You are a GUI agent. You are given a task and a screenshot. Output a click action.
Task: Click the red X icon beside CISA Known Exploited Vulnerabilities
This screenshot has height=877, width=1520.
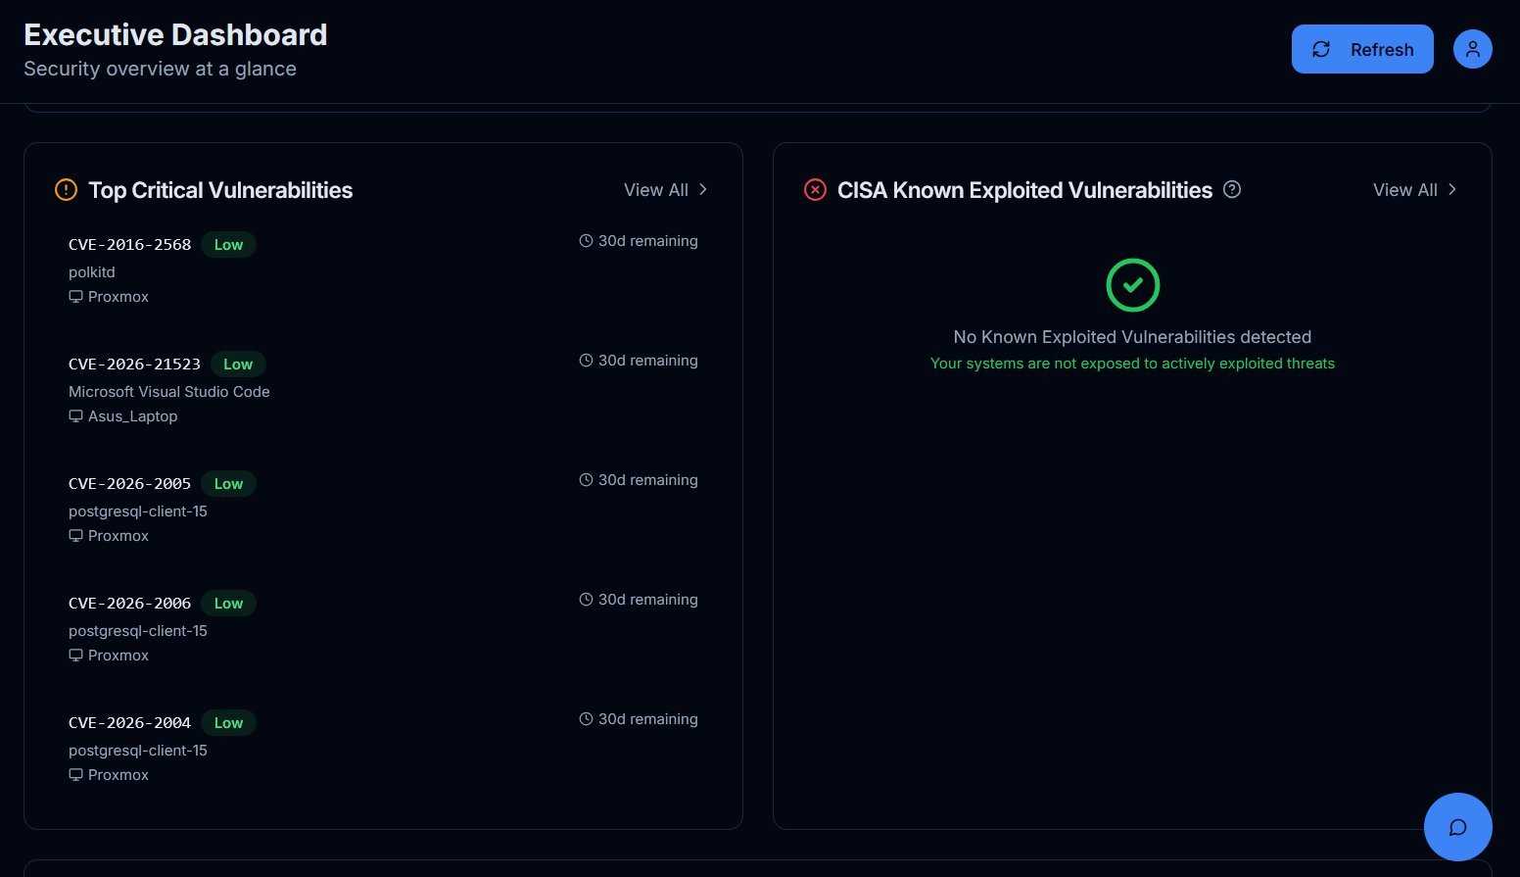point(815,189)
